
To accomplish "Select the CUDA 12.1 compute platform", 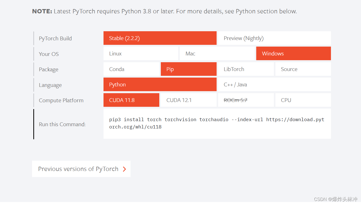I will [188, 100].
